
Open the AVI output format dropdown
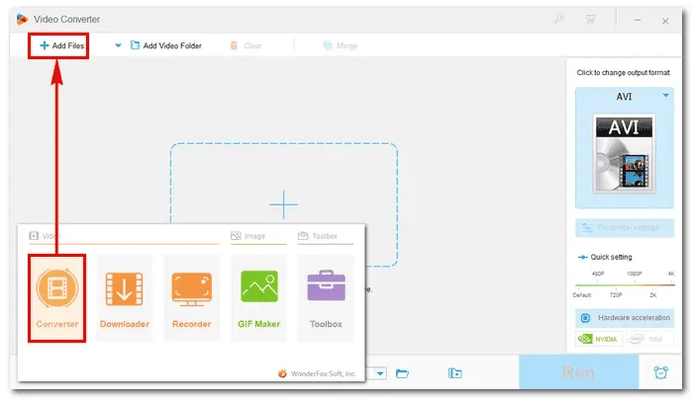(665, 95)
